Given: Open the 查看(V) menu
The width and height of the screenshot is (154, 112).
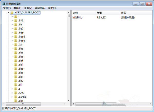Looking at the screenshot, I should pyautogui.click(x=28, y=8).
